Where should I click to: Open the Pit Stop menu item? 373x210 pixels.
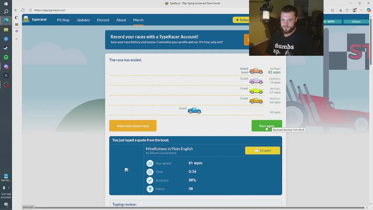click(63, 20)
